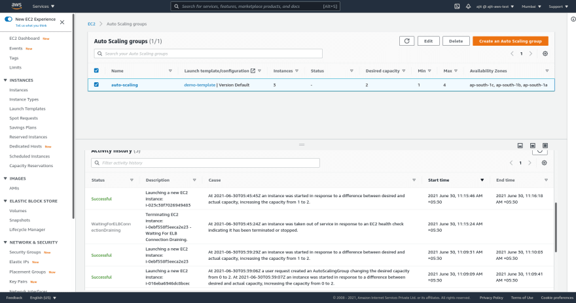Open the account menu ajit @ ajit-aws-test
Viewport: 576px width, 303px height.
pos(495,7)
